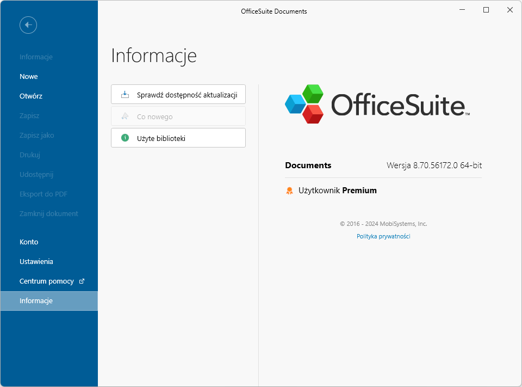The image size is (522, 387).
Task: Click the Użytkownik Premium label
Action: click(337, 191)
